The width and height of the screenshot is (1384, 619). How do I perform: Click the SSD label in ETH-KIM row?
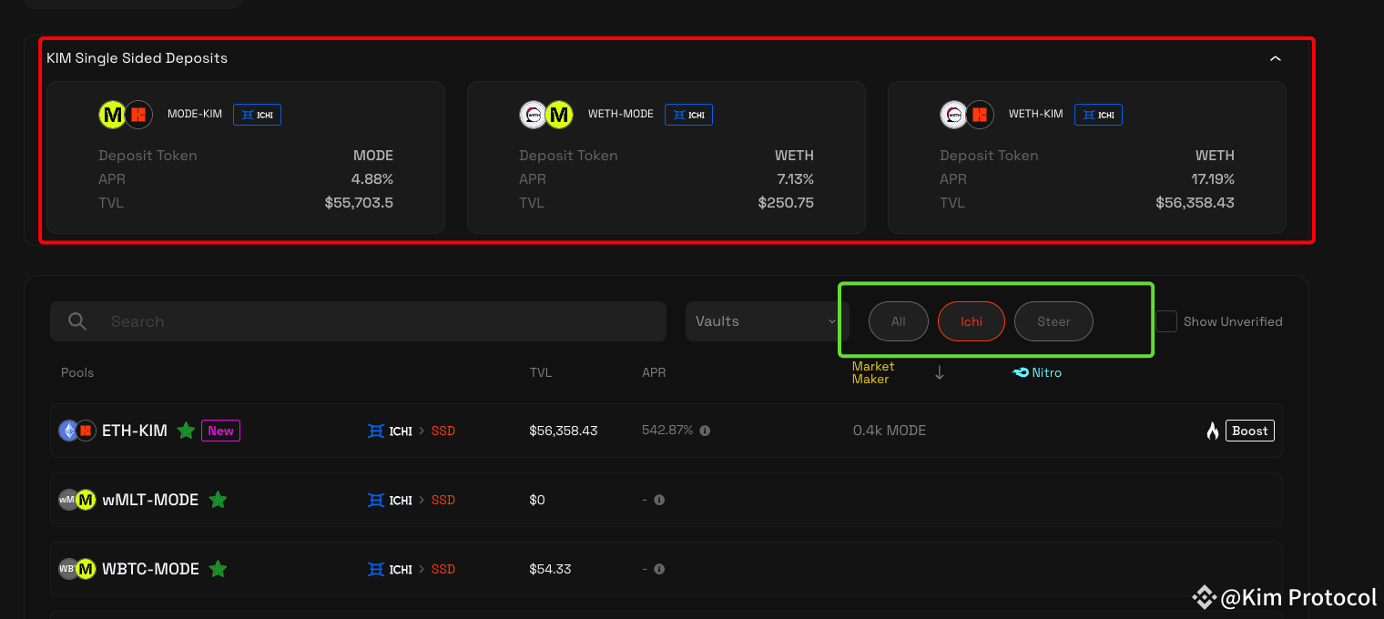443,431
